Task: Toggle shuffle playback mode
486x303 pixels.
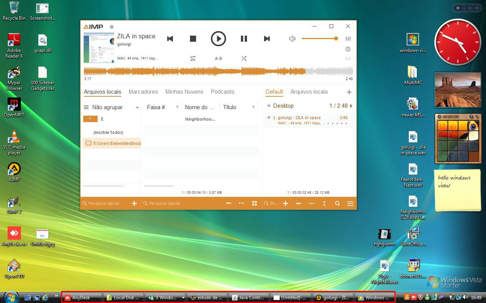Action: 244,58
